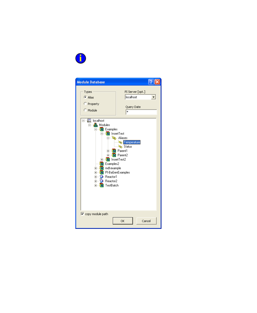Viewport: 257px width, 313px height.
Task: Click the Temperature alias tag icon
Action: coord(120,142)
